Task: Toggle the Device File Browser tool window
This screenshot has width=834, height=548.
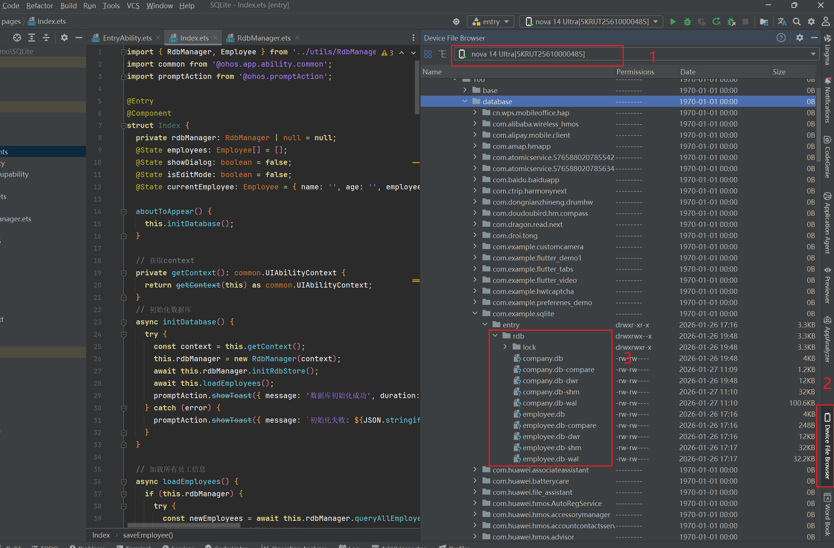Action: (827, 446)
